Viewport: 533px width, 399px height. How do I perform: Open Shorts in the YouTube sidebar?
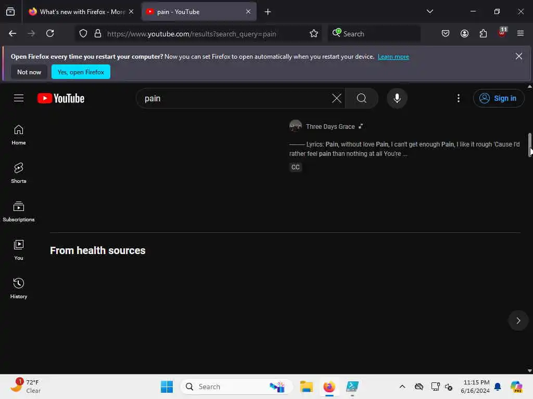(19, 174)
